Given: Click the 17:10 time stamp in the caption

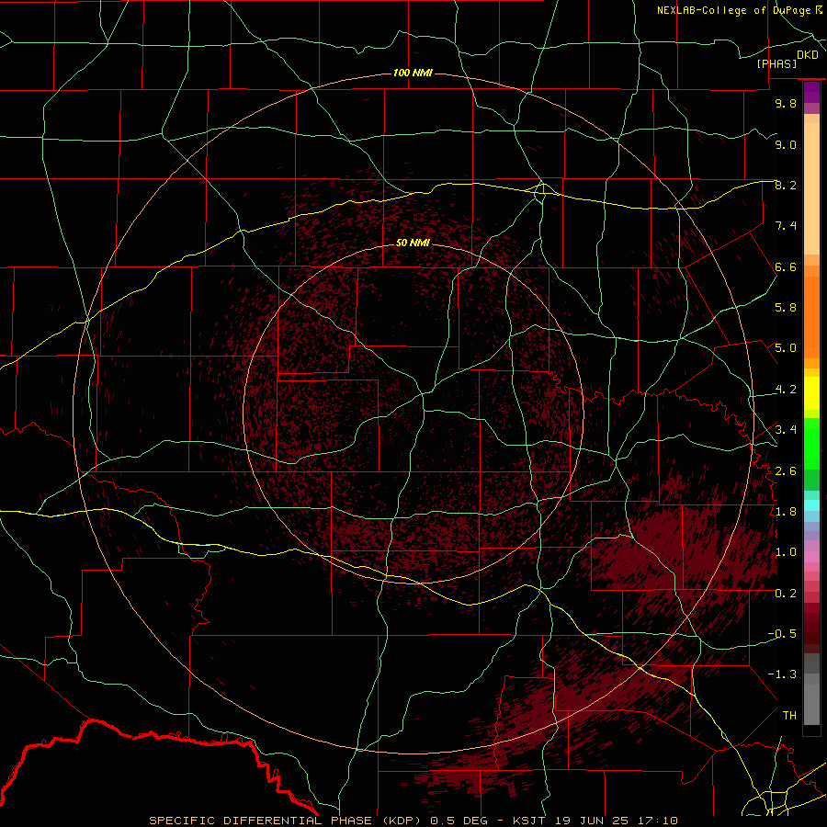Looking at the screenshot, I should (x=659, y=821).
